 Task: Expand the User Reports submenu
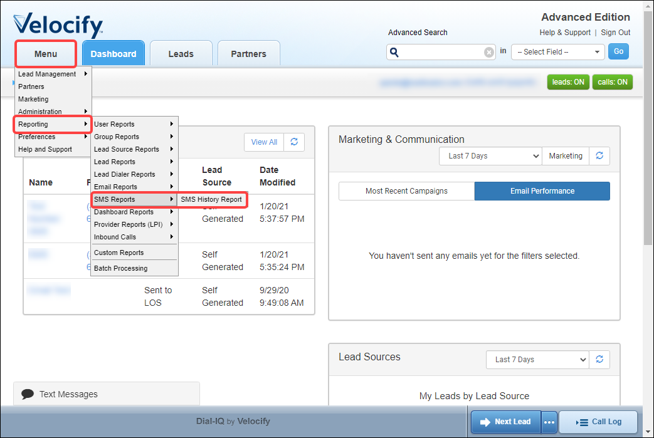[134, 124]
